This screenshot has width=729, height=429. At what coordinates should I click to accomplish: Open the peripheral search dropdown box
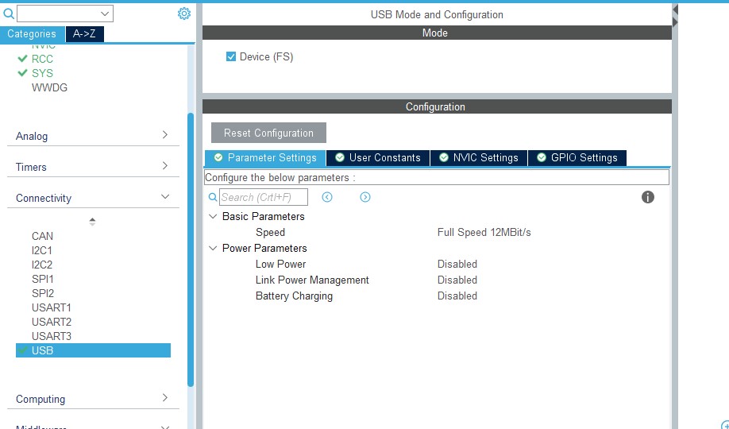pyautogui.click(x=65, y=14)
